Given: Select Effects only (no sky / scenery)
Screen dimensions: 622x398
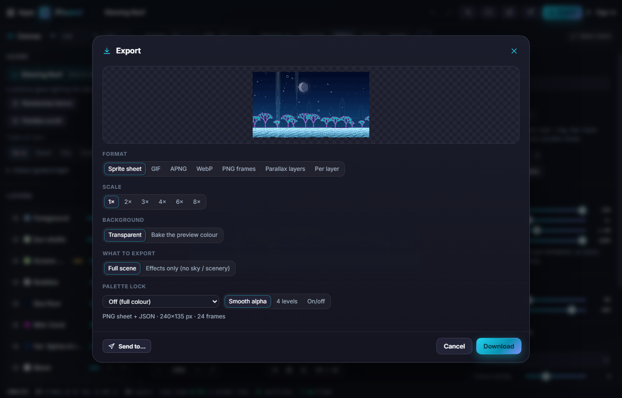Looking at the screenshot, I should point(188,268).
